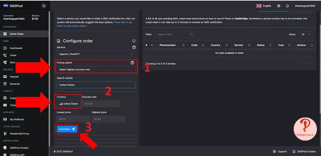Screen dimensions: 321x156
Task: Click the Order phone icon in sidebar
Action: (5, 55)
